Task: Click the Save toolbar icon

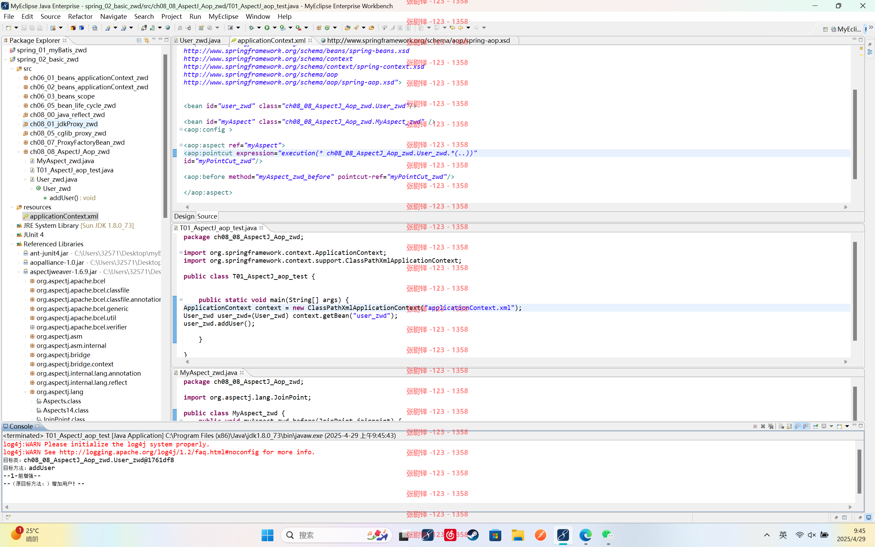Action: 24,28
